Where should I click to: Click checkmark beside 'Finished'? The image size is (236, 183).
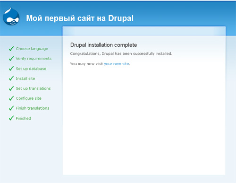tap(11, 118)
